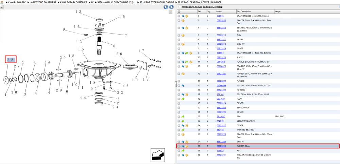The width and height of the screenshot is (340, 164).
Task: Toggle the 'Отобразить только выбранные метки' checkbox
Action: point(180,7)
